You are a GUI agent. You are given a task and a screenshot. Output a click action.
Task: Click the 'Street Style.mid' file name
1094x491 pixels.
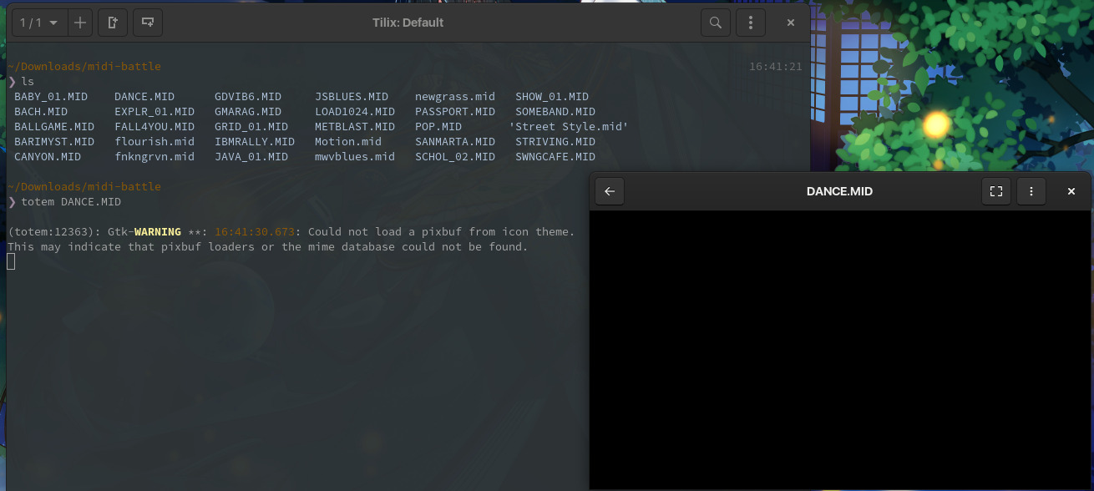pyautogui.click(x=569, y=127)
